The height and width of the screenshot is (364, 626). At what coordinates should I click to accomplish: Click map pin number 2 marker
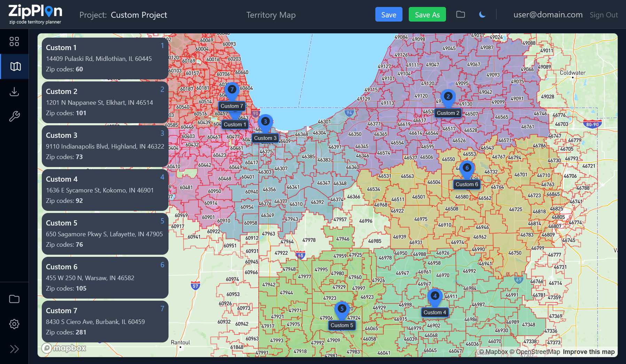click(448, 97)
